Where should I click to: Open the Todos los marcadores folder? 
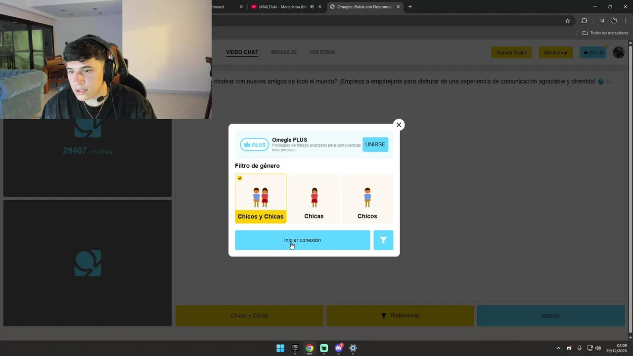click(605, 33)
